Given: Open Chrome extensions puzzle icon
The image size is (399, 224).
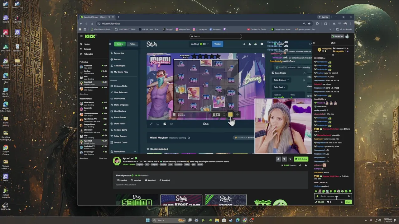Looking at the screenshot, I should click(x=317, y=24).
